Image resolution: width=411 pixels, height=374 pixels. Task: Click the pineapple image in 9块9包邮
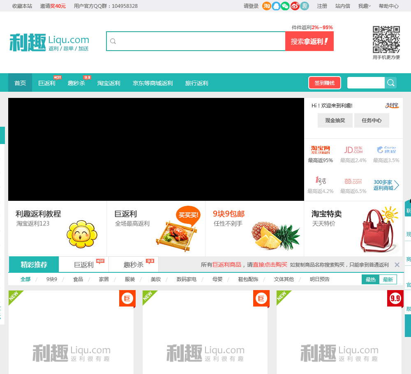275,236
